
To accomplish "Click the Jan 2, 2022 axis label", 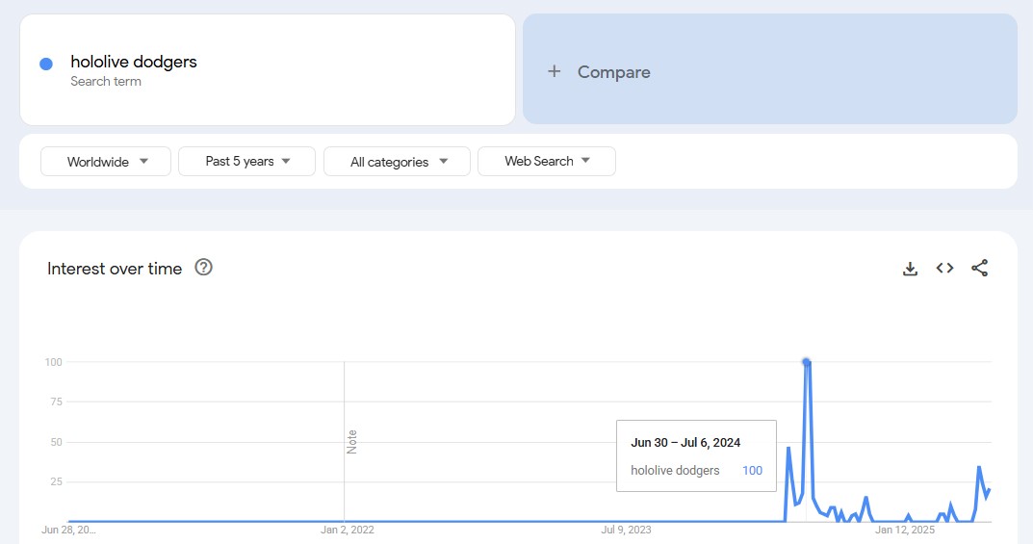I will [348, 530].
